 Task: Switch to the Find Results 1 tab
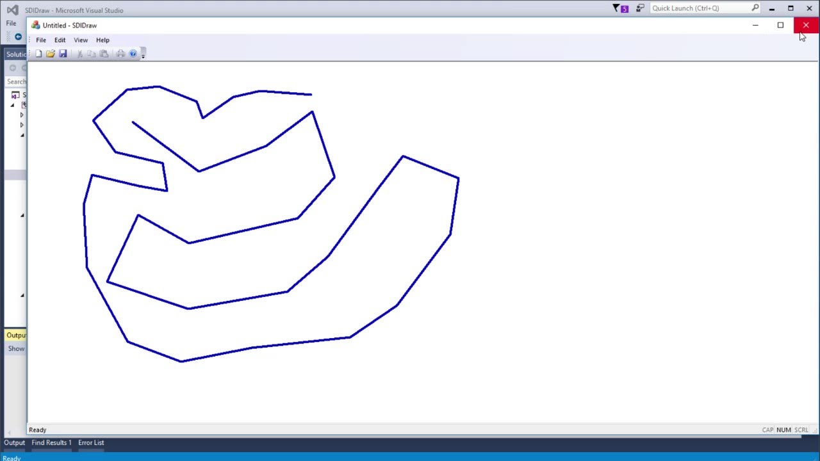coord(51,442)
